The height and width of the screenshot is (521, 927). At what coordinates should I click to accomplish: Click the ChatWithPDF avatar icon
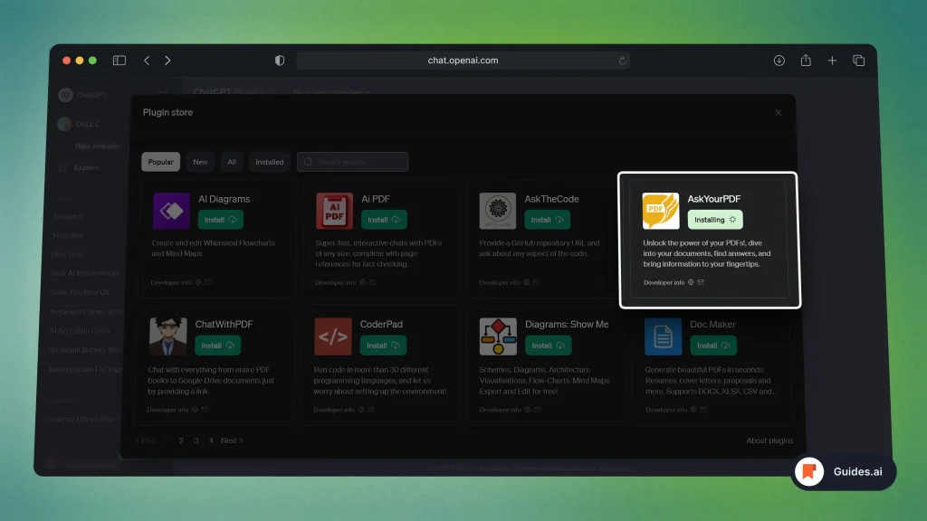coord(167,336)
